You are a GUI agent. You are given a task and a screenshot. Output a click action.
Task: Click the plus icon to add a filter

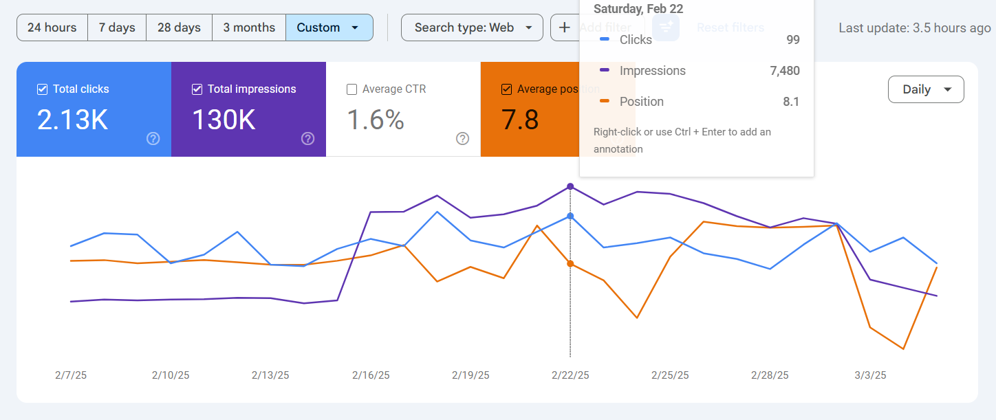[565, 27]
